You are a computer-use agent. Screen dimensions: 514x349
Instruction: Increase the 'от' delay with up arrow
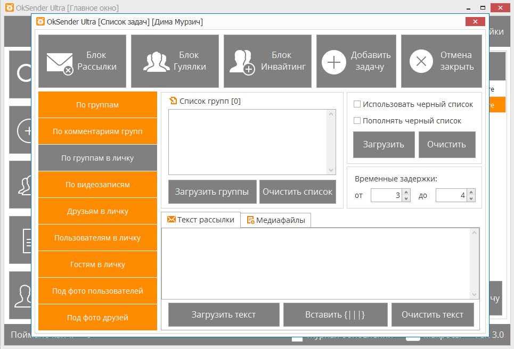tap(406, 193)
